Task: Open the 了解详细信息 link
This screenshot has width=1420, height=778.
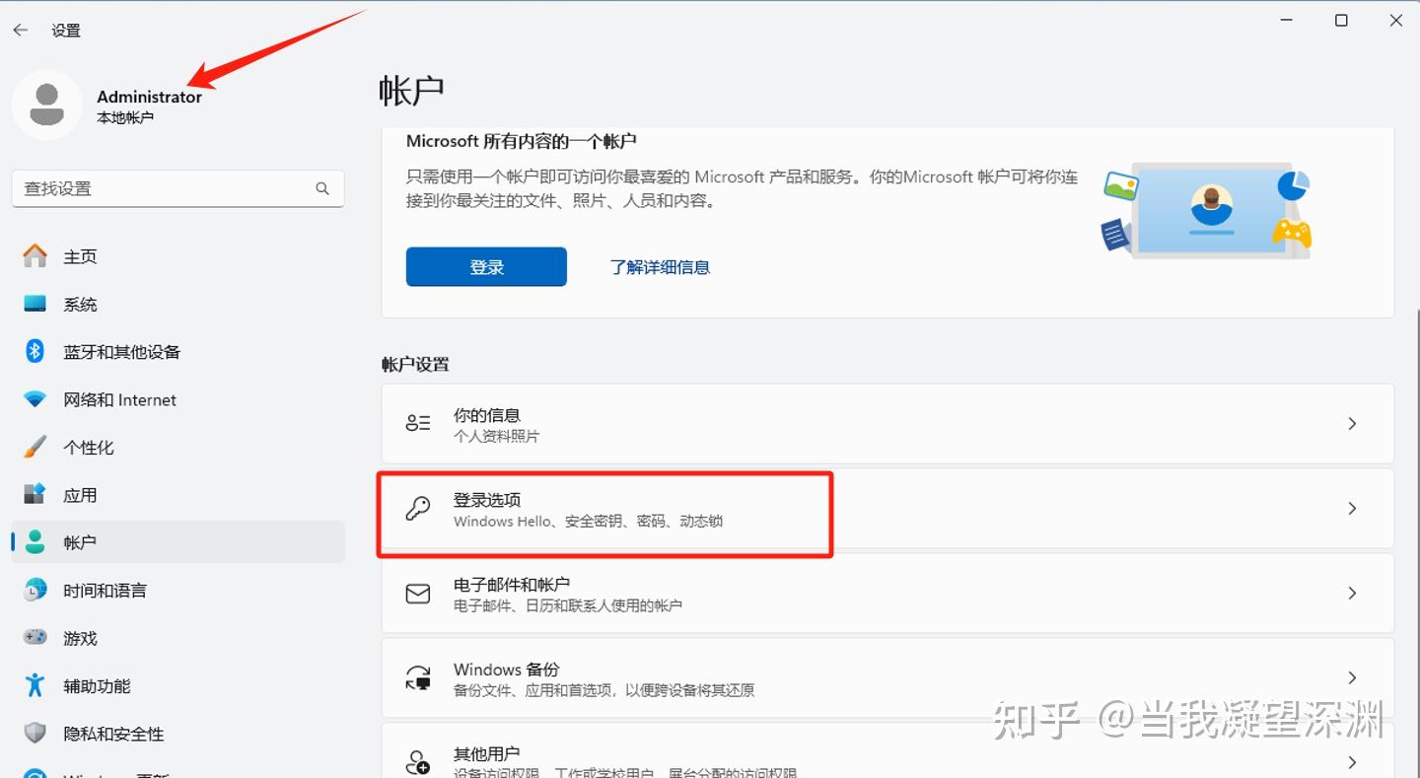Action: coord(661,266)
